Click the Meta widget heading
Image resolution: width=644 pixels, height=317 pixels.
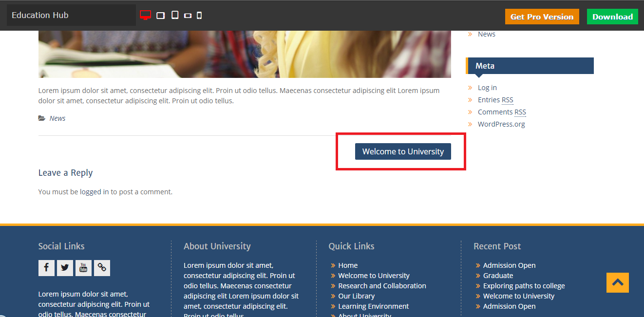530,66
